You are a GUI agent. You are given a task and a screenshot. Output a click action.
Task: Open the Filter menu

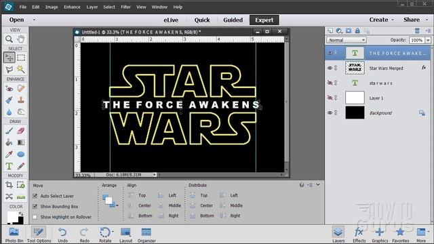(x=125, y=7)
